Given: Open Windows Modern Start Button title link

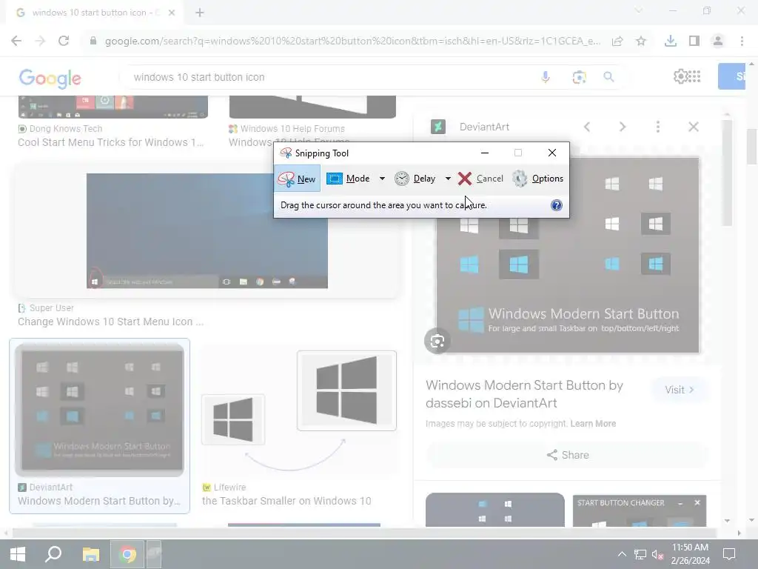Looking at the screenshot, I should 524,394.
